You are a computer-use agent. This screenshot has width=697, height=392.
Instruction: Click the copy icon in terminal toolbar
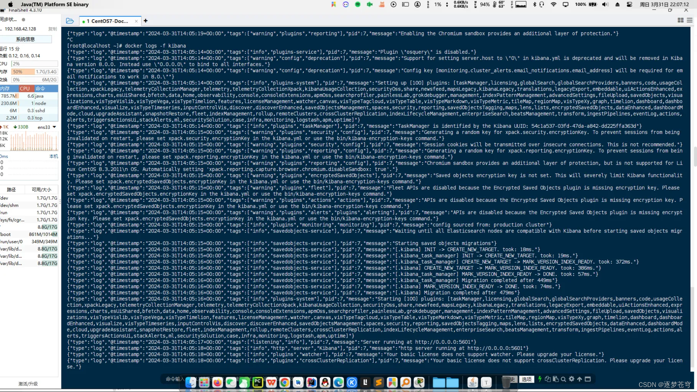click(548, 379)
